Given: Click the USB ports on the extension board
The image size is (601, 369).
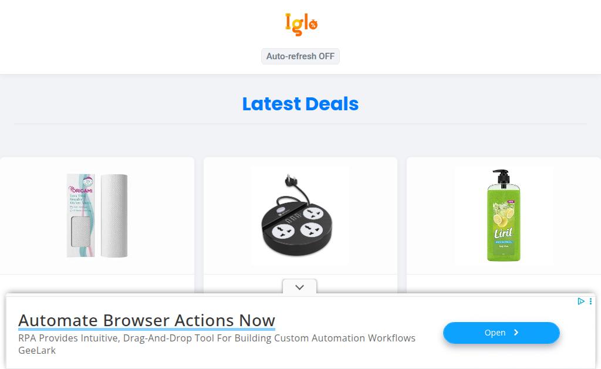Looking at the screenshot, I should pyautogui.click(x=293, y=220).
